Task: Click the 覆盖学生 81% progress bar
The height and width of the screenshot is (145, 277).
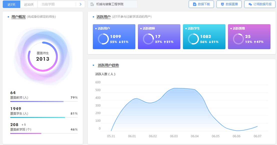Action: 44,117
